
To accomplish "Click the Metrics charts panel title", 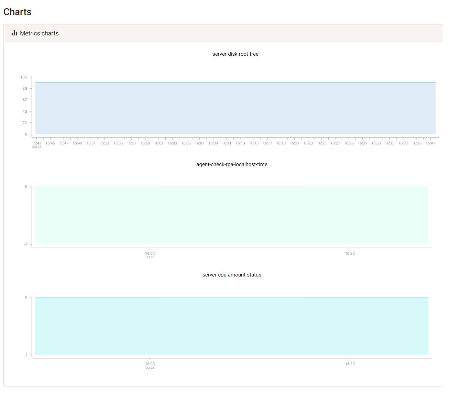I will tap(39, 33).
